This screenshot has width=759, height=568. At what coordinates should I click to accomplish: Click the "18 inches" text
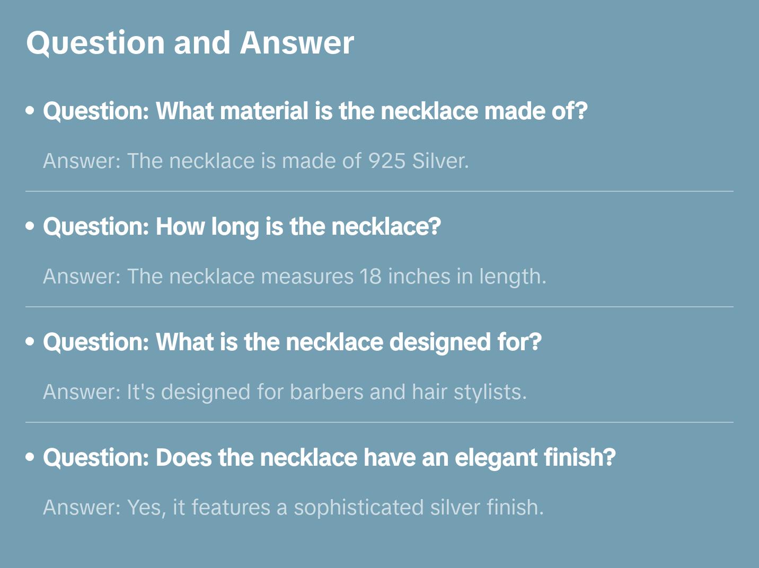(x=404, y=277)
